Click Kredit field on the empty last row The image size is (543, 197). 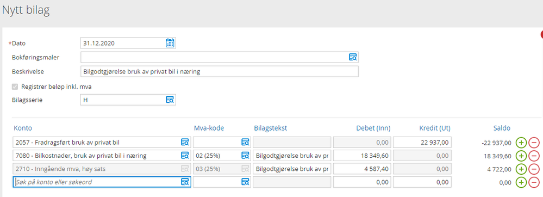point(422,182)
